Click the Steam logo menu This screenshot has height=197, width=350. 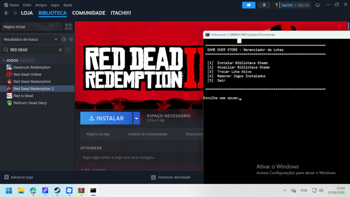pos(6,5)
